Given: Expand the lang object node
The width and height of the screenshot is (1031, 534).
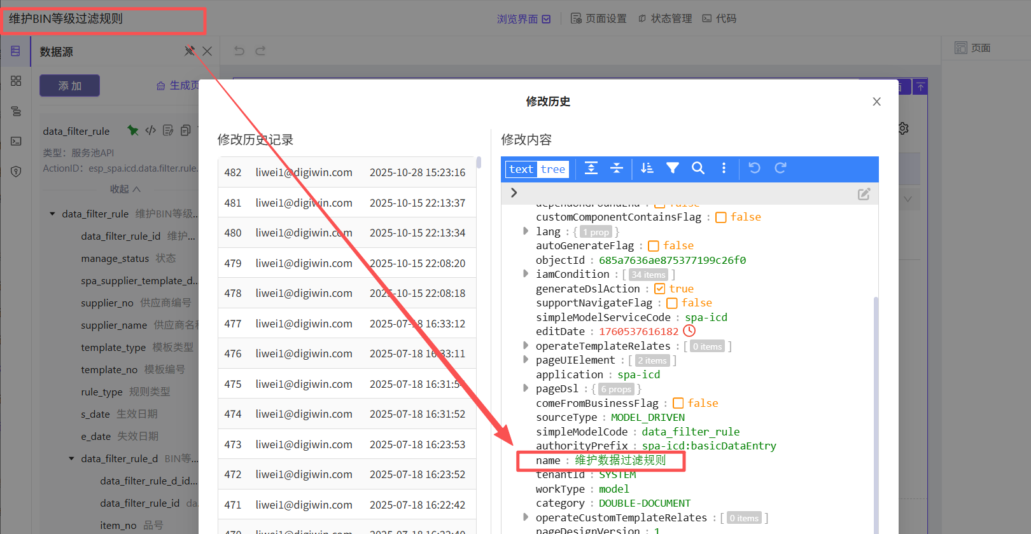Looking at the screenshot, I should (525, 231).
